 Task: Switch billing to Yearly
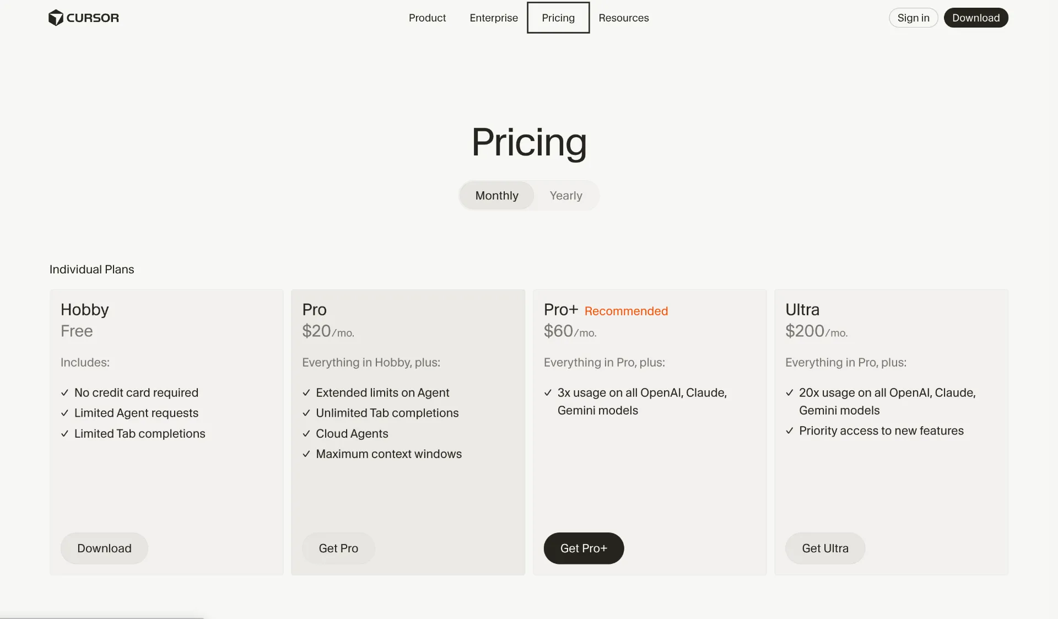(566, 196)
